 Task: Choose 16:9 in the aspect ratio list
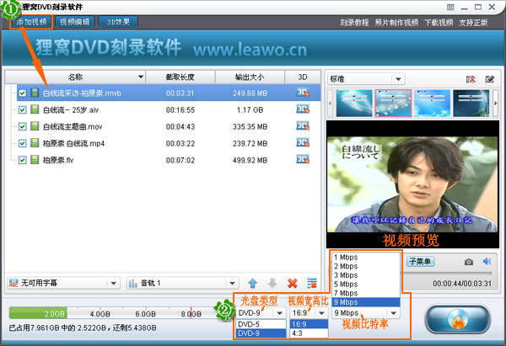coord(310,324)
